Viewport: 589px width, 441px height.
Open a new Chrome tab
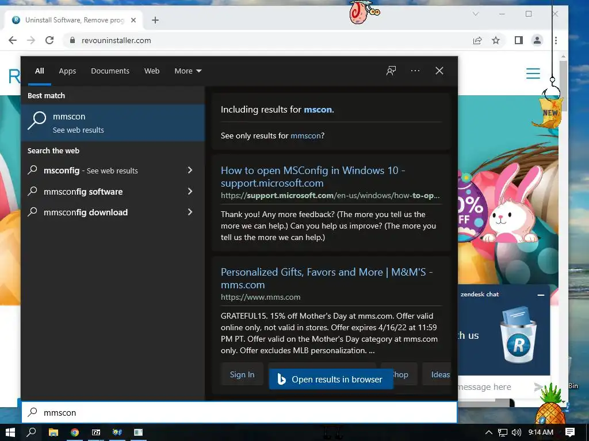pos(155,20)
